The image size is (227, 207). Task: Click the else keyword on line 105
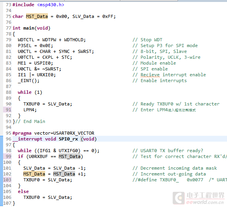click(23, 191)
